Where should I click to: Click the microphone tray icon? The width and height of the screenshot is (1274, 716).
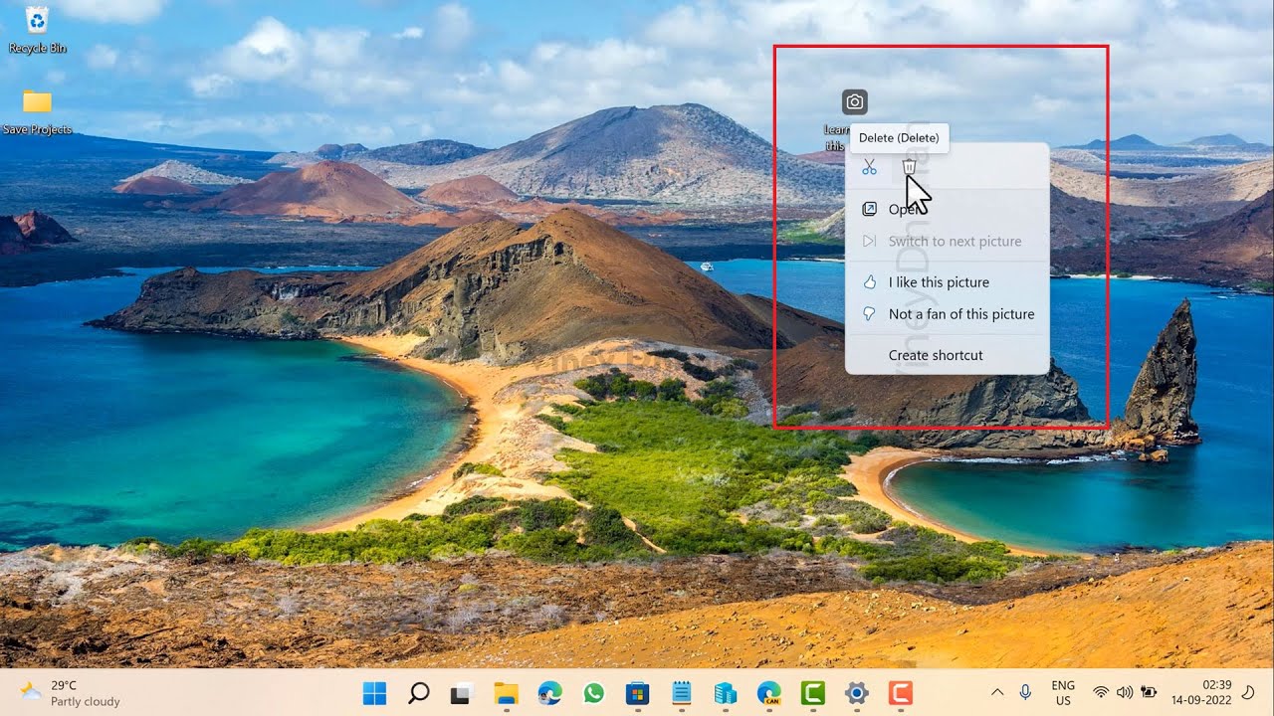[1026, 693]
